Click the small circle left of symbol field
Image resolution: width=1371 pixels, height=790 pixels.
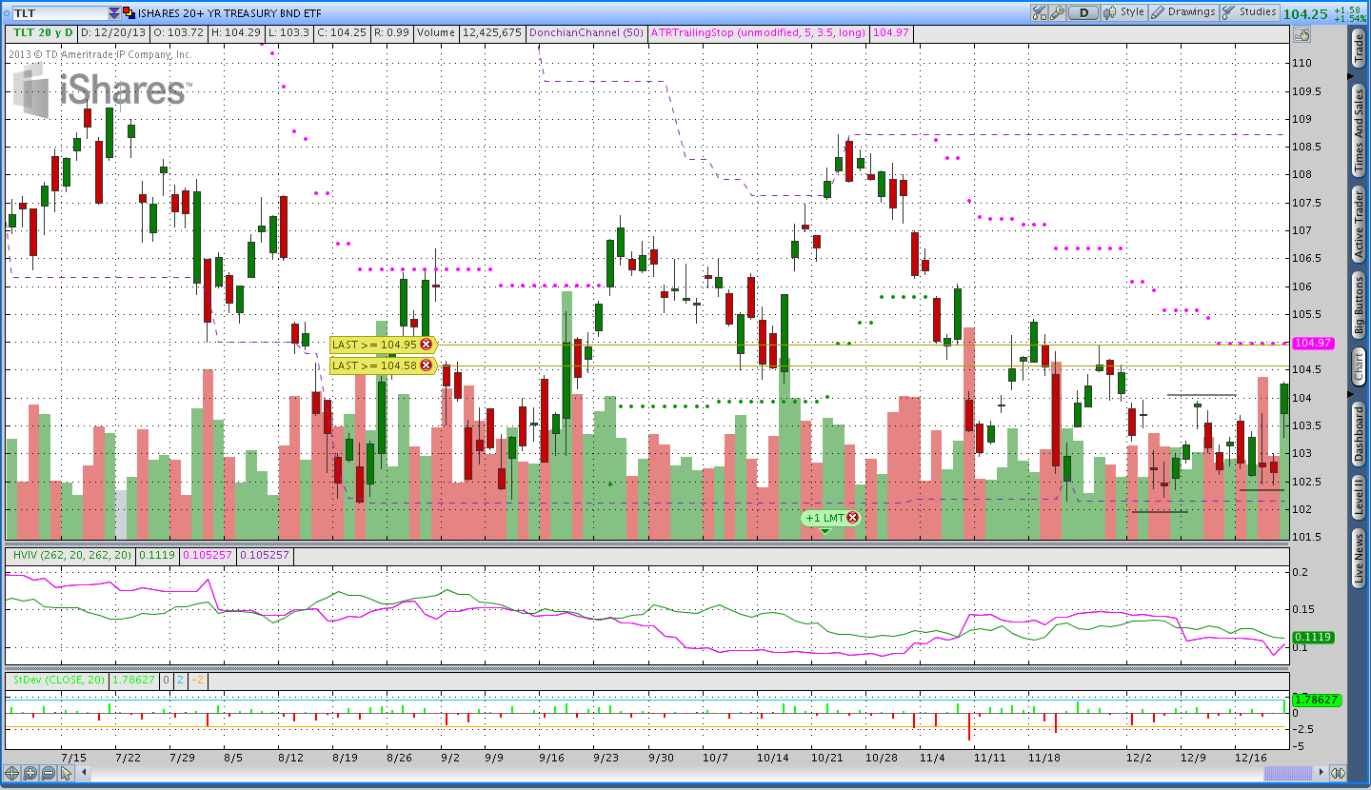(x=5, y=13)
